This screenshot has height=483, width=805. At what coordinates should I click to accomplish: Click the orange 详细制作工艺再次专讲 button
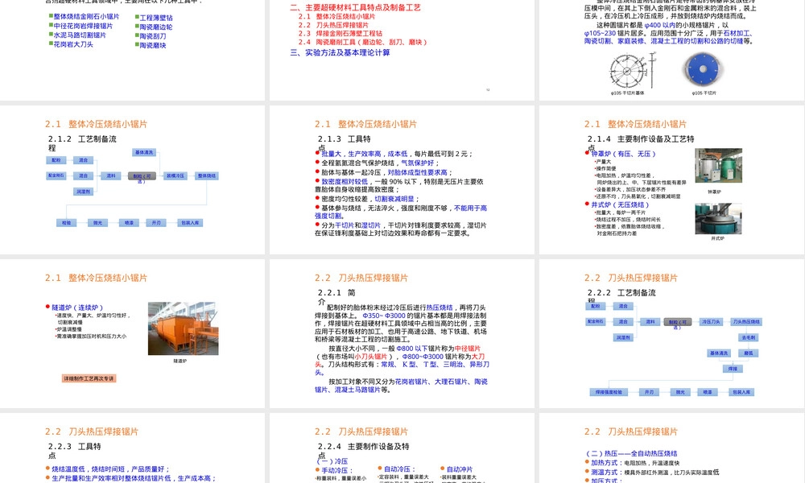click(x=89, y=378)
